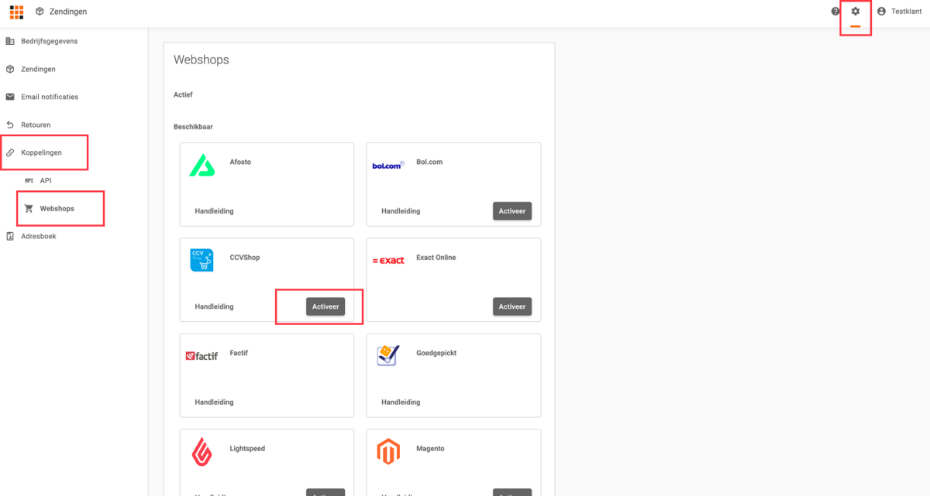
Task: Select Webshops in the sidebar
Action: (57, 208)
